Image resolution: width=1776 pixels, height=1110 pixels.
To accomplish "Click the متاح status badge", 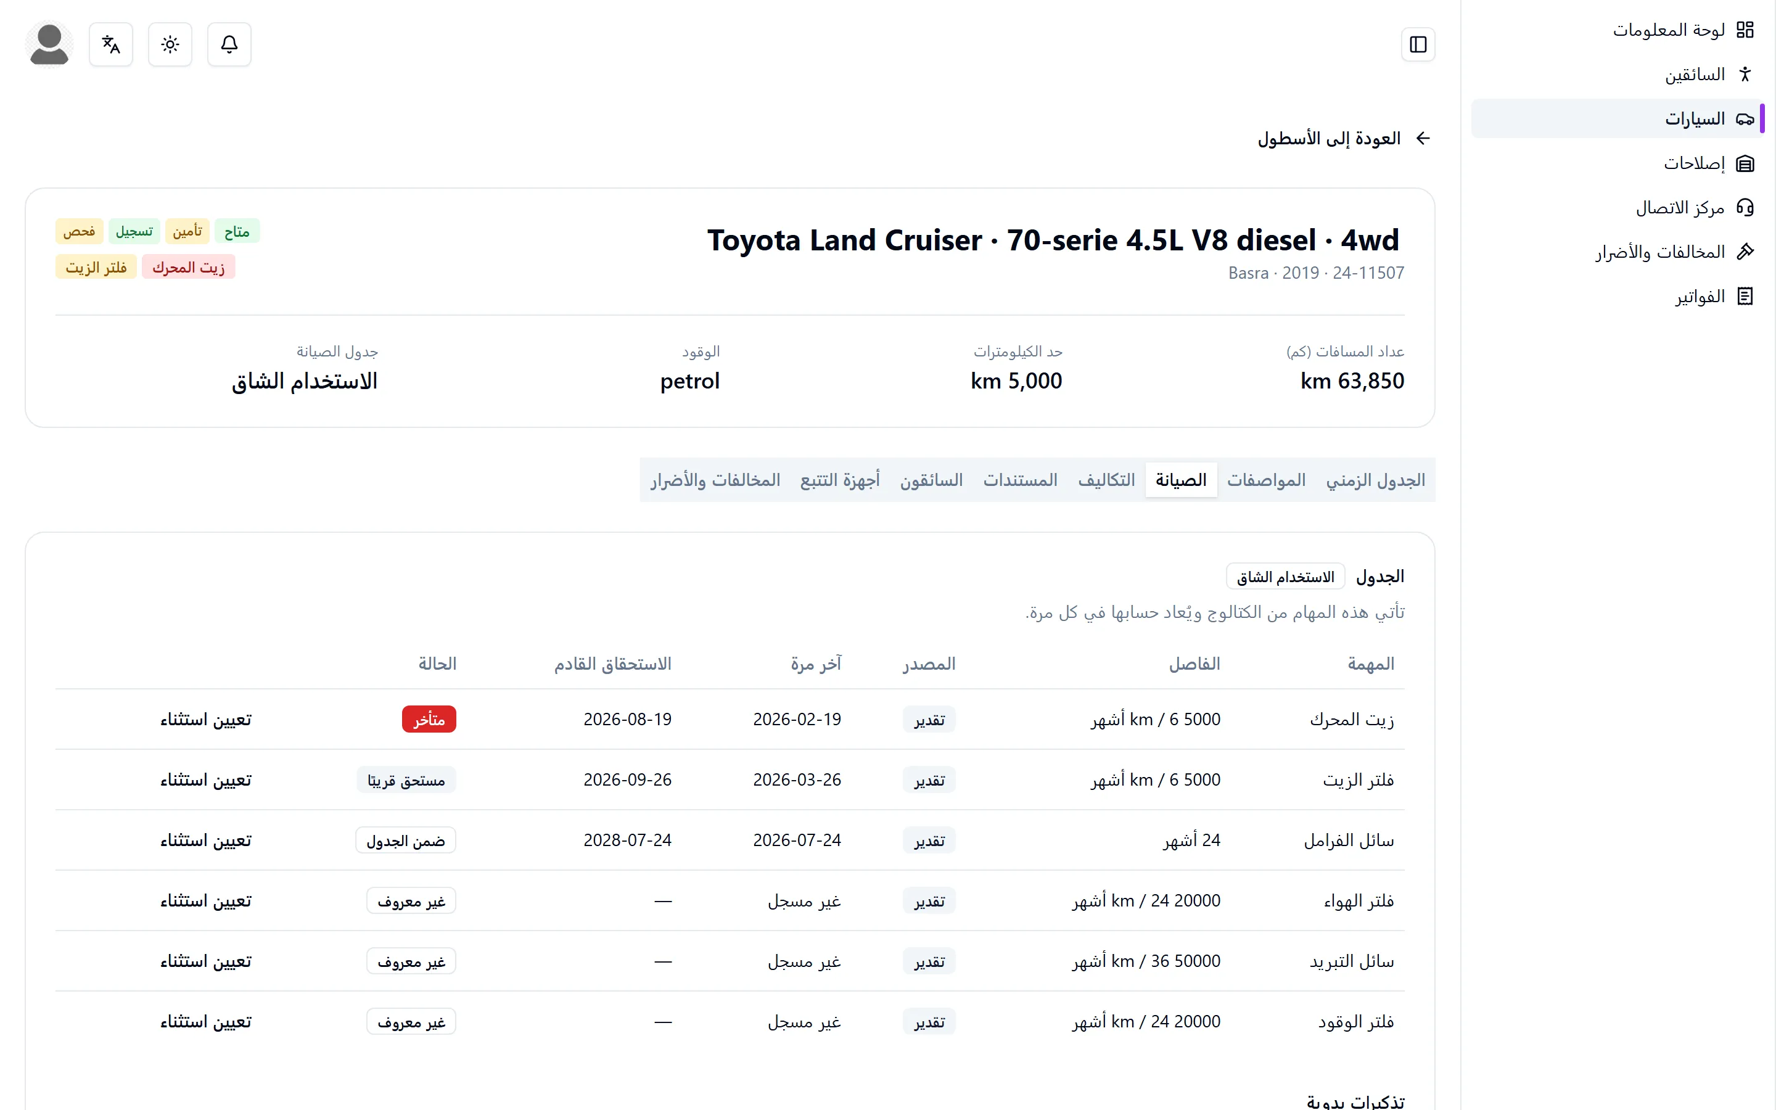I will click(236, 231).
